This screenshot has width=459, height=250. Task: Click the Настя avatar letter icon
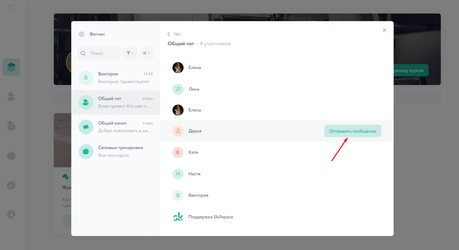click(178, 174)
